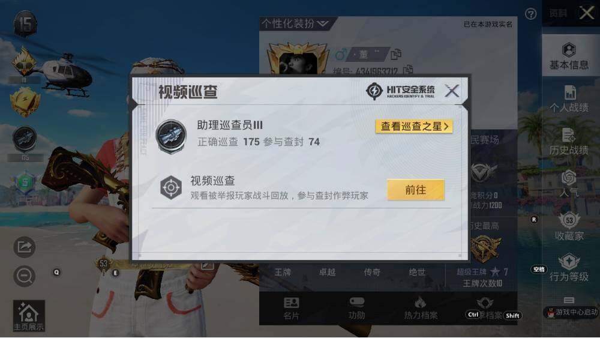Viewport: 600px width, 338px height.
Task: Switch to 个人战绩 tab
Action: coord(569,99)
